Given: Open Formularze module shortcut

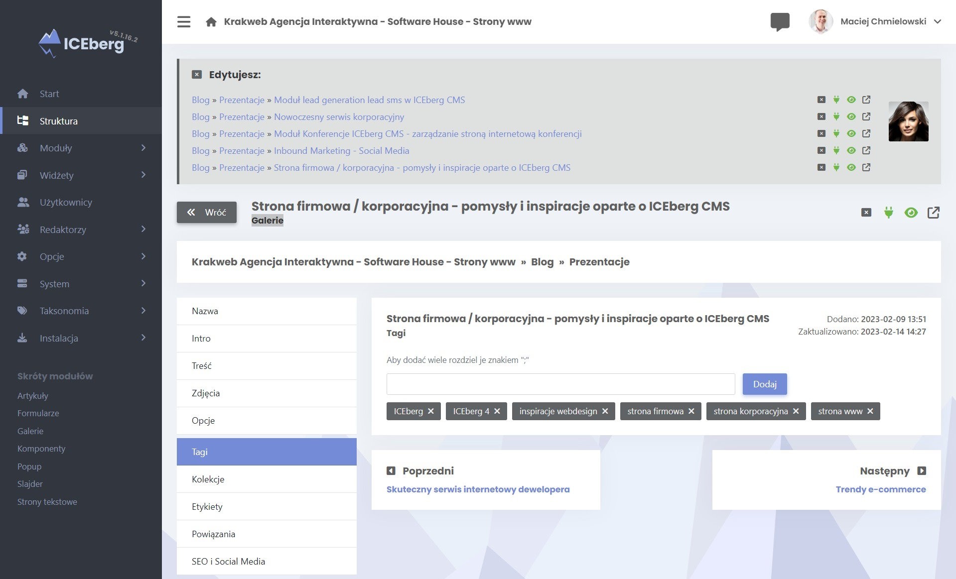Looking at the screenshot, I should (38, 413).
